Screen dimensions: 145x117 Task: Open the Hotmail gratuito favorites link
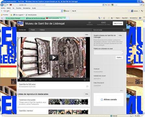(31, 15)
